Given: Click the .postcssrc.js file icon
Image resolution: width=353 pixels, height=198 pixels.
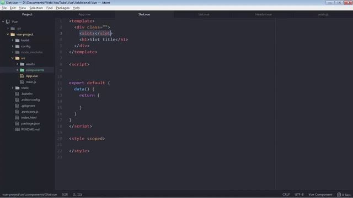Looking at the screenshot, I should (x=17, y=112).
